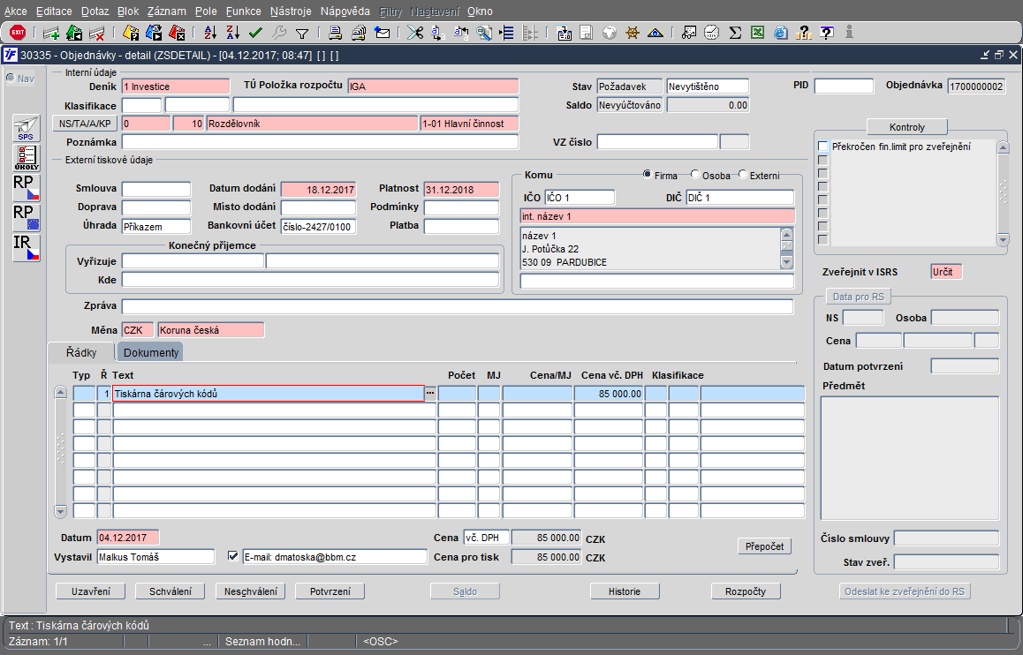This screenshot has height=655, width=1023.
Task: Click the sort ascending A-Z icon
Action: click(210, 33)
